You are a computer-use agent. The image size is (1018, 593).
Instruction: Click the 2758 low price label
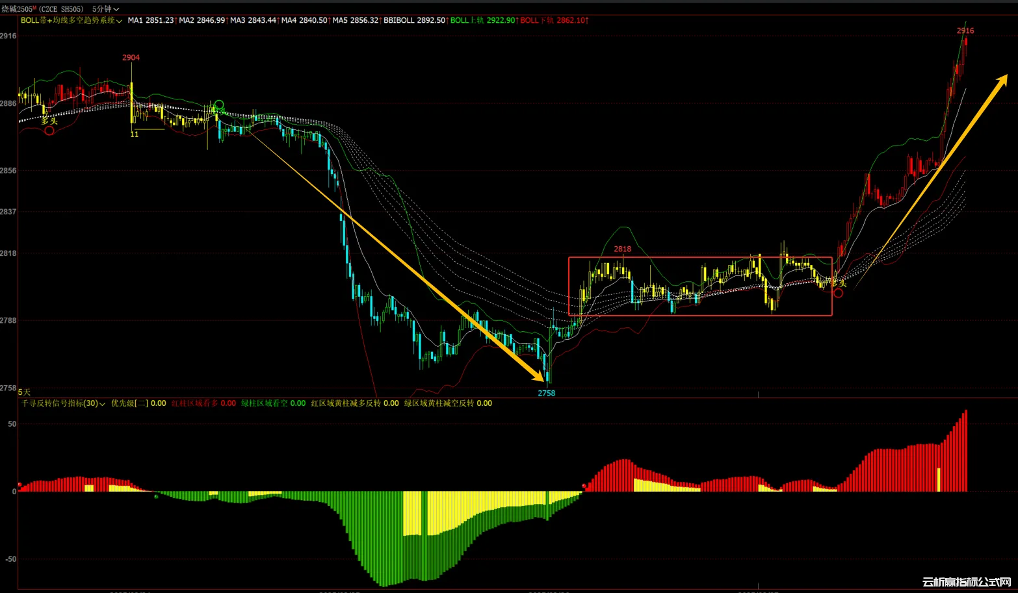point(546,393)
